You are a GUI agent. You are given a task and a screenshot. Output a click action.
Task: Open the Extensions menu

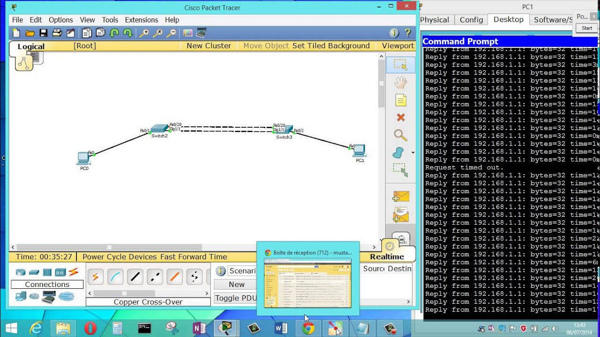(x=141, y=20)
